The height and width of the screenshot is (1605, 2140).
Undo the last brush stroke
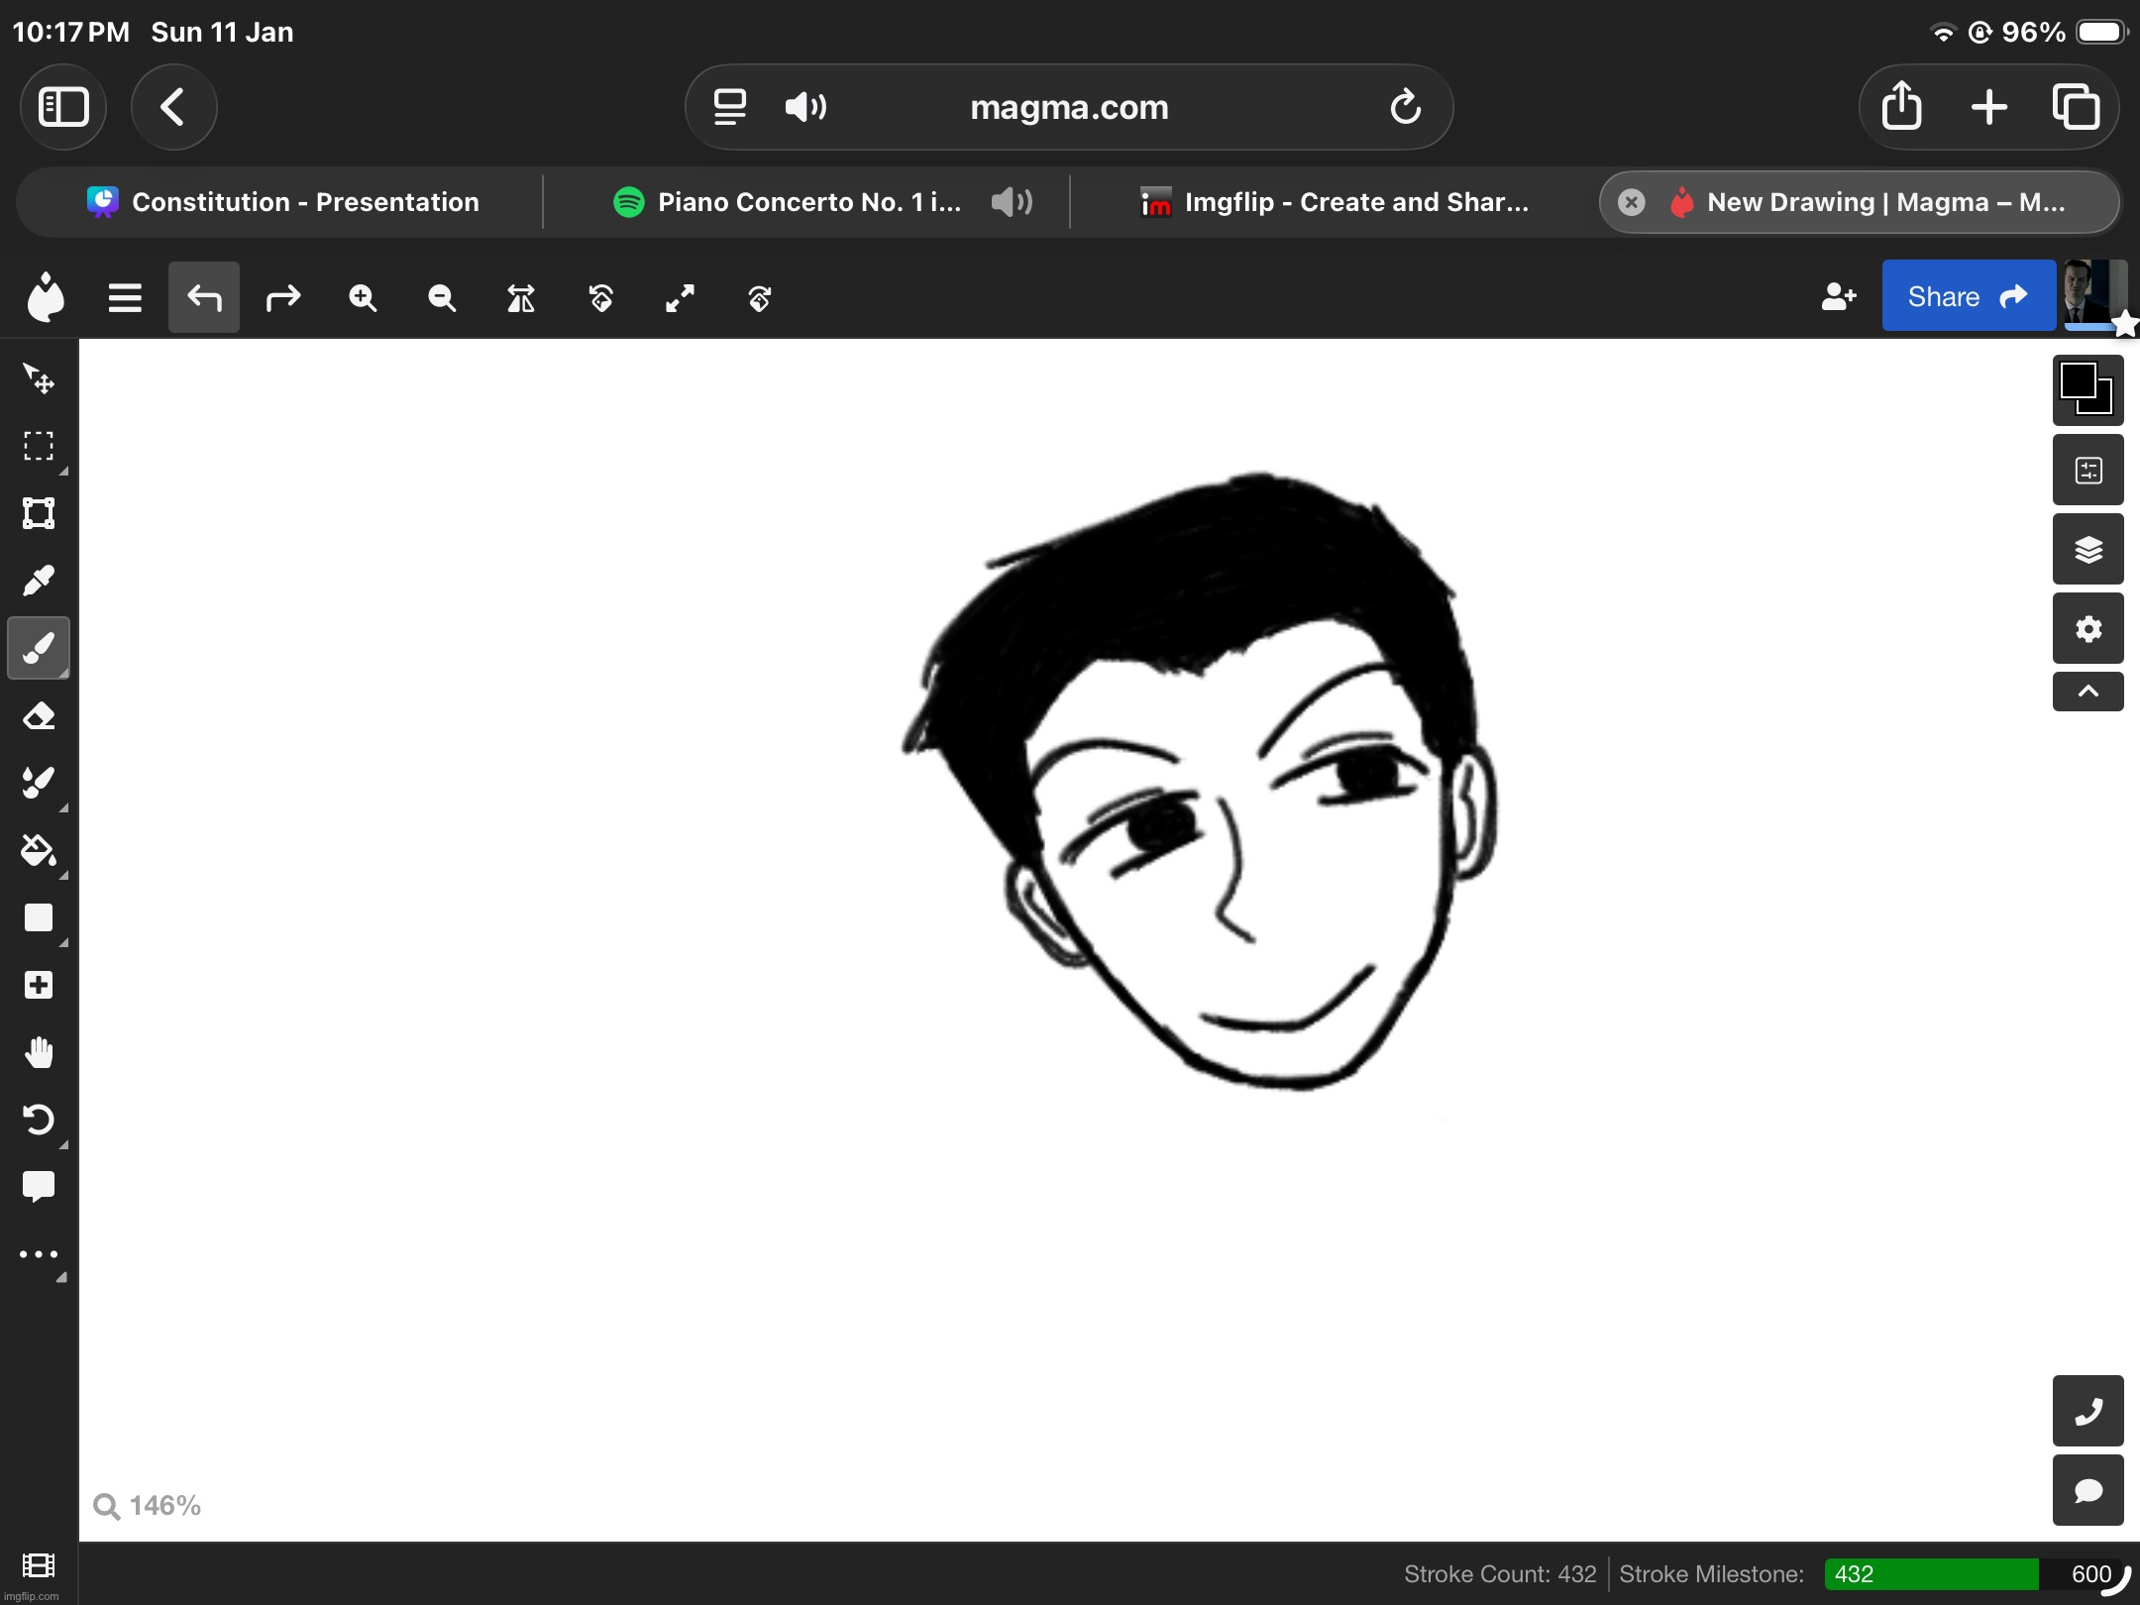point(203,296)
